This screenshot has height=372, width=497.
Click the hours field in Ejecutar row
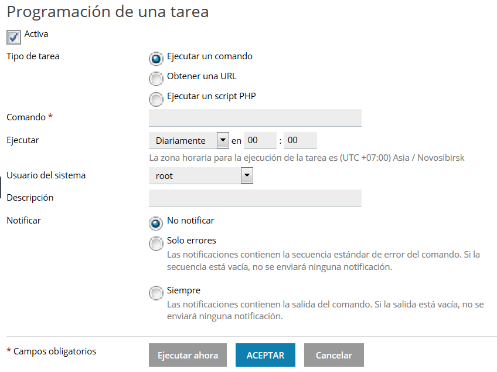[260, 141]
